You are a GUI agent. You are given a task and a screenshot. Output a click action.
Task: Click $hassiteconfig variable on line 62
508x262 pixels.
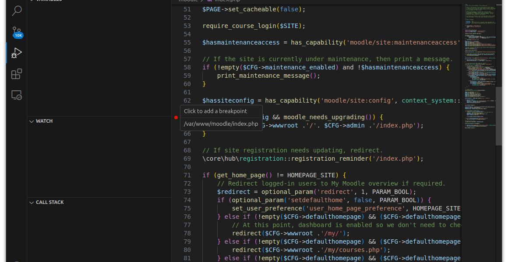(x=228, y=100)
